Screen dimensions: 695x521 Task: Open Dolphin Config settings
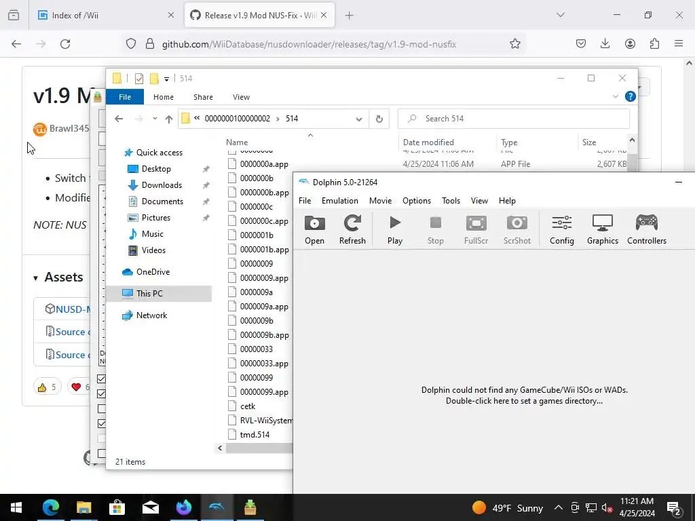(561, 229)
